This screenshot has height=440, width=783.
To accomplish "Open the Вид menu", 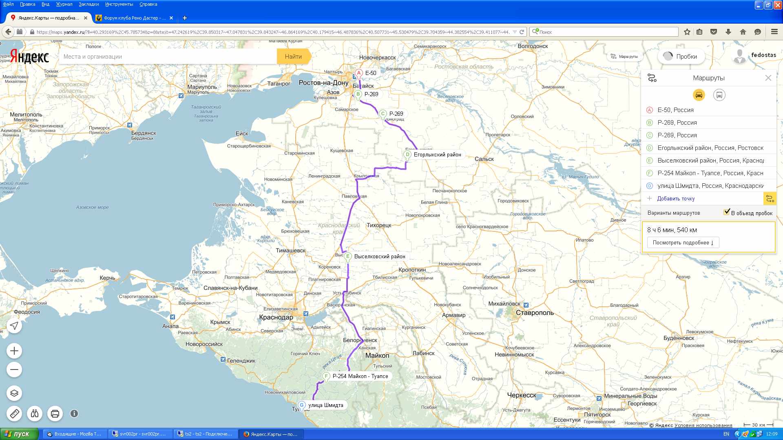I will [x=45, y=4].
